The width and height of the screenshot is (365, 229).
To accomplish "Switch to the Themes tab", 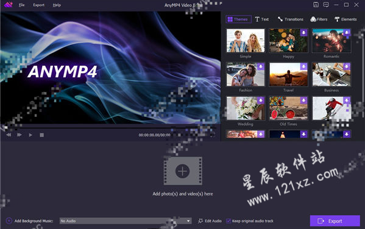I will 238,19.
